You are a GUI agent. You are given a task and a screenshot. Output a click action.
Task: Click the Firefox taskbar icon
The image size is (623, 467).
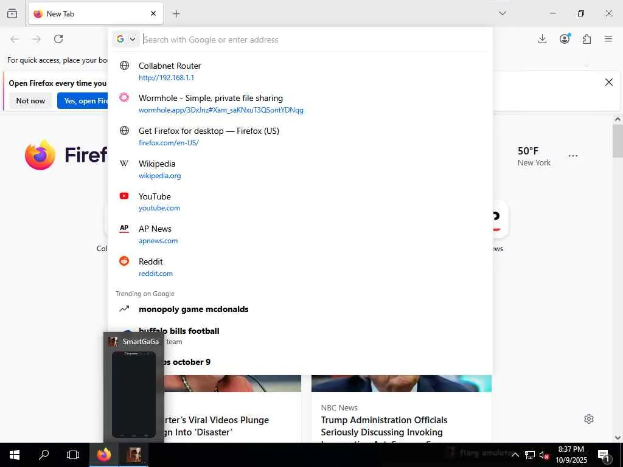click(103, 455)
